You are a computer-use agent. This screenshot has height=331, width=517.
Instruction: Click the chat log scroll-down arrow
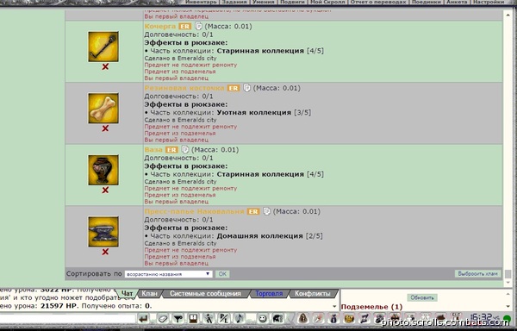(x=334, y=307)
